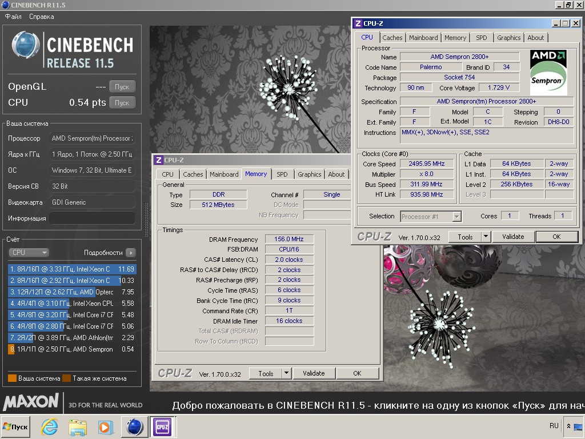Show hidden tray icons arrow
Screen dimensions: 585x439
tap(568, 426)
